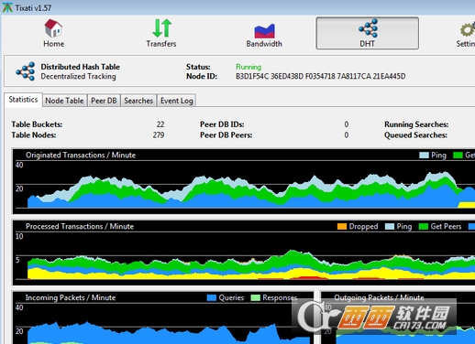This screenshot has height=344, width=475.
Task: Click the Get Peers legend label
Action: [446, 227]
